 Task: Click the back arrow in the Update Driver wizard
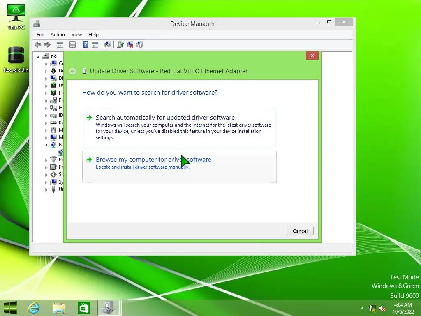coord(72,71)
